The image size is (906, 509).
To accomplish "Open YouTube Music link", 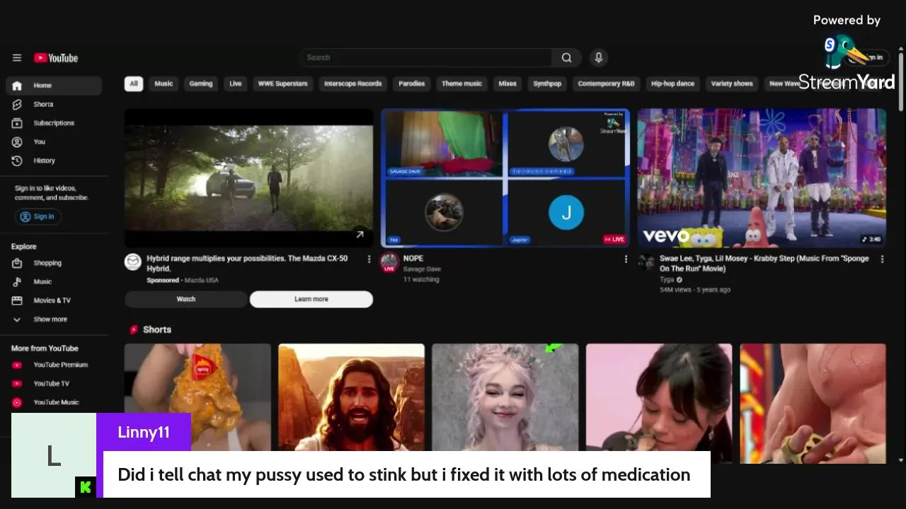I will (x=54, y=402).
